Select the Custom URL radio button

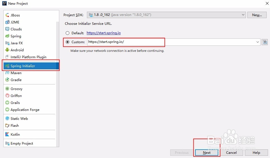(x=68, y=42)
